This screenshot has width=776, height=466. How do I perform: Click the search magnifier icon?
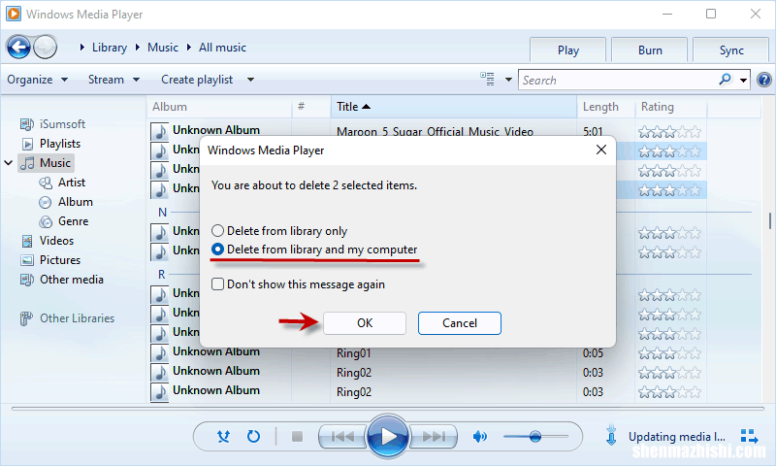click(x=725, y=80)
